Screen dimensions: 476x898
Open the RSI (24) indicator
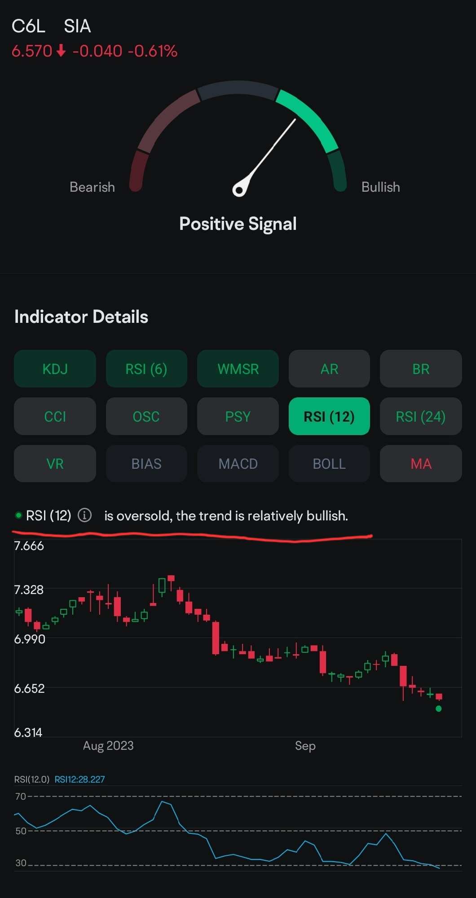click(x=421, y=416)
